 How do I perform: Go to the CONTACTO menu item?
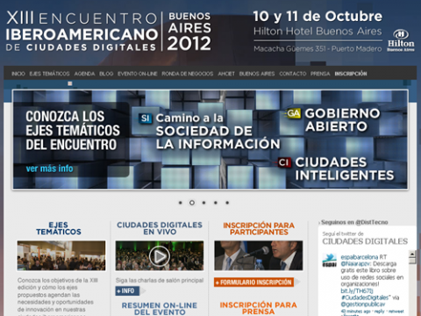coord(293,74)
